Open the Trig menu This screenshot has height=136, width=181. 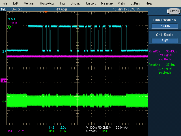click(62, 3)
